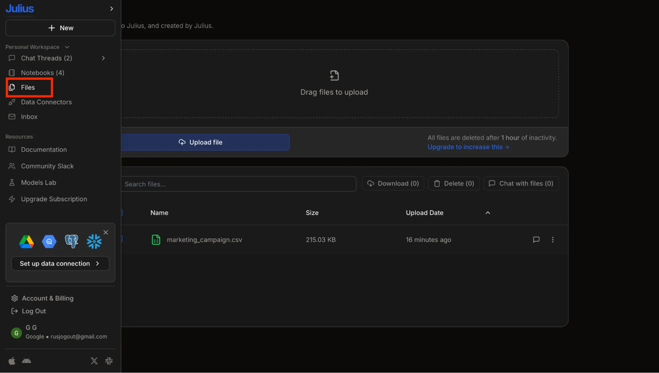659x373 pixels.
Task: Open more options for marketing_campaign.csv
Action: pos(553,240)
